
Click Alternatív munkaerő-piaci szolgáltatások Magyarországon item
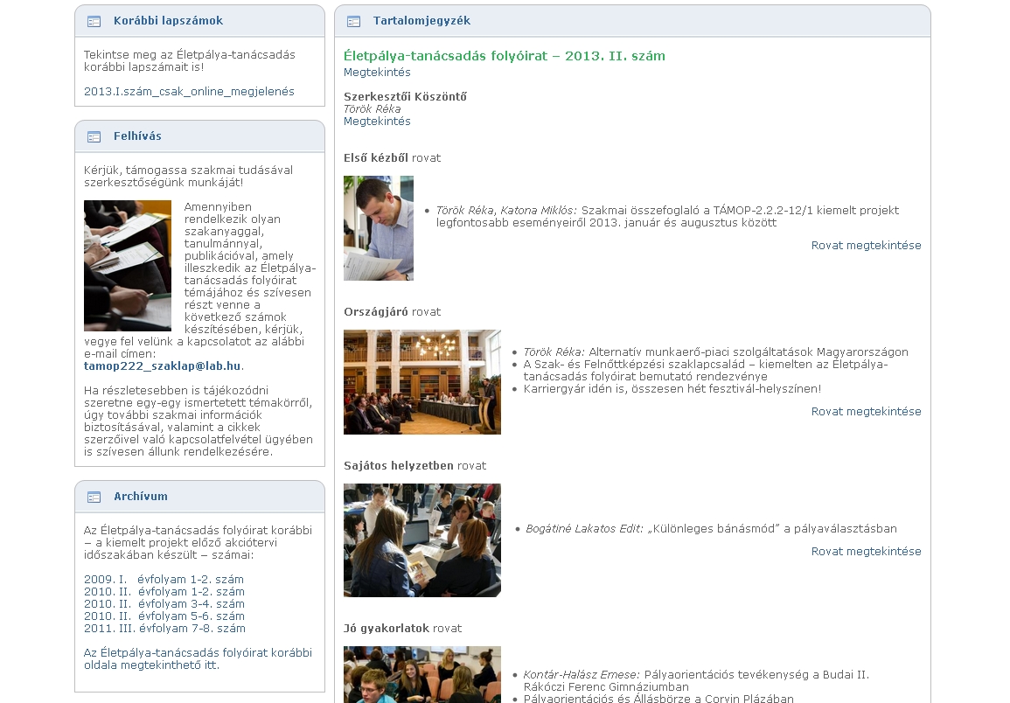(x=715, y=351)
